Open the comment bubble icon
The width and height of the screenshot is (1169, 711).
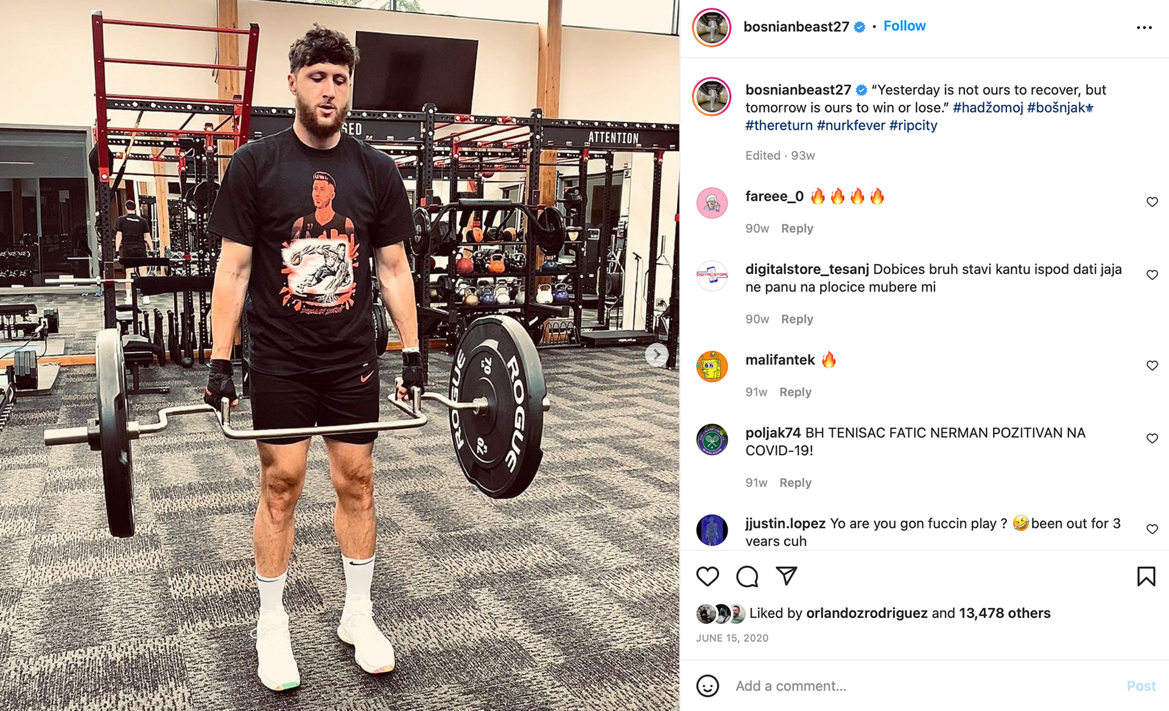point(747,576)
